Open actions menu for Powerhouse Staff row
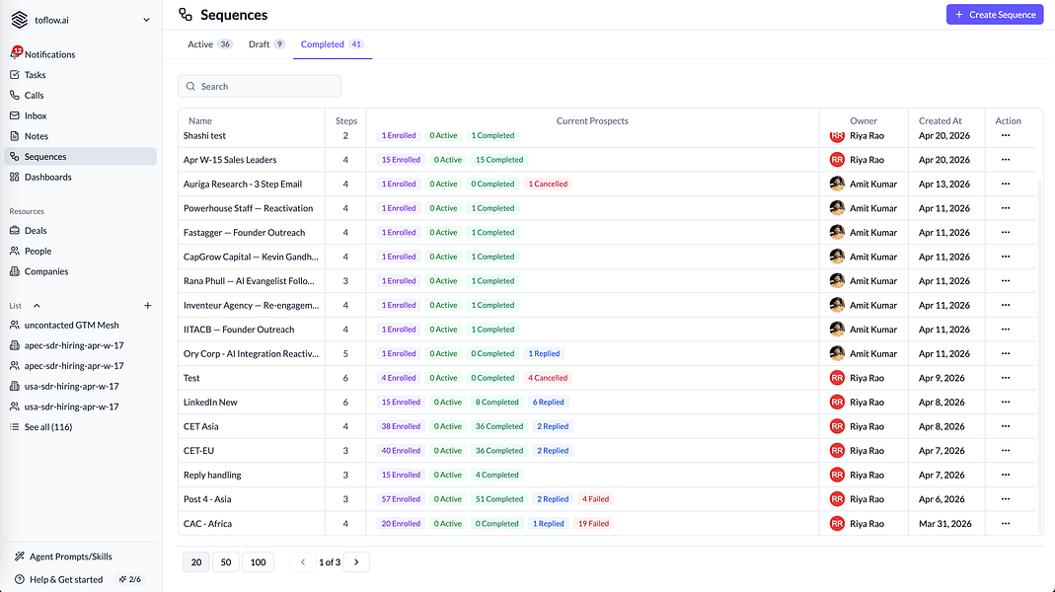 tap(1006, 208)
